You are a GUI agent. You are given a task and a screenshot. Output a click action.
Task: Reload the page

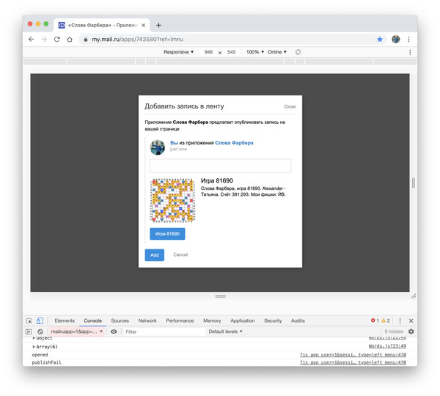pos(57,40)
